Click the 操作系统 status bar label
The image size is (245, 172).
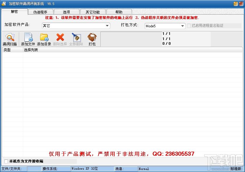pos(50,169)
